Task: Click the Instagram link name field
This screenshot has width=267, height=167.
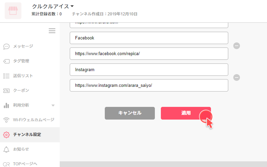Action: point(149,69)
